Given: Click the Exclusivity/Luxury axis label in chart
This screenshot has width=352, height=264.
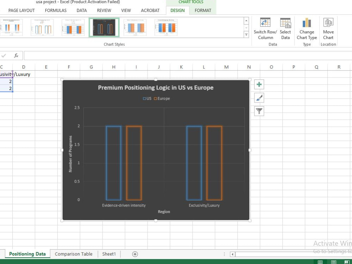Looking at the screenshot, I should pyautogui.click(x=204, y=205).
